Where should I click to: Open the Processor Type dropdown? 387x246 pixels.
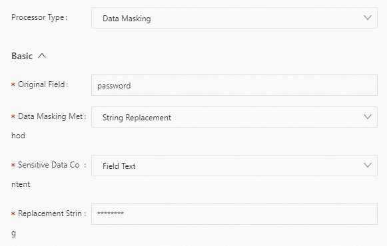pos(234,18)
